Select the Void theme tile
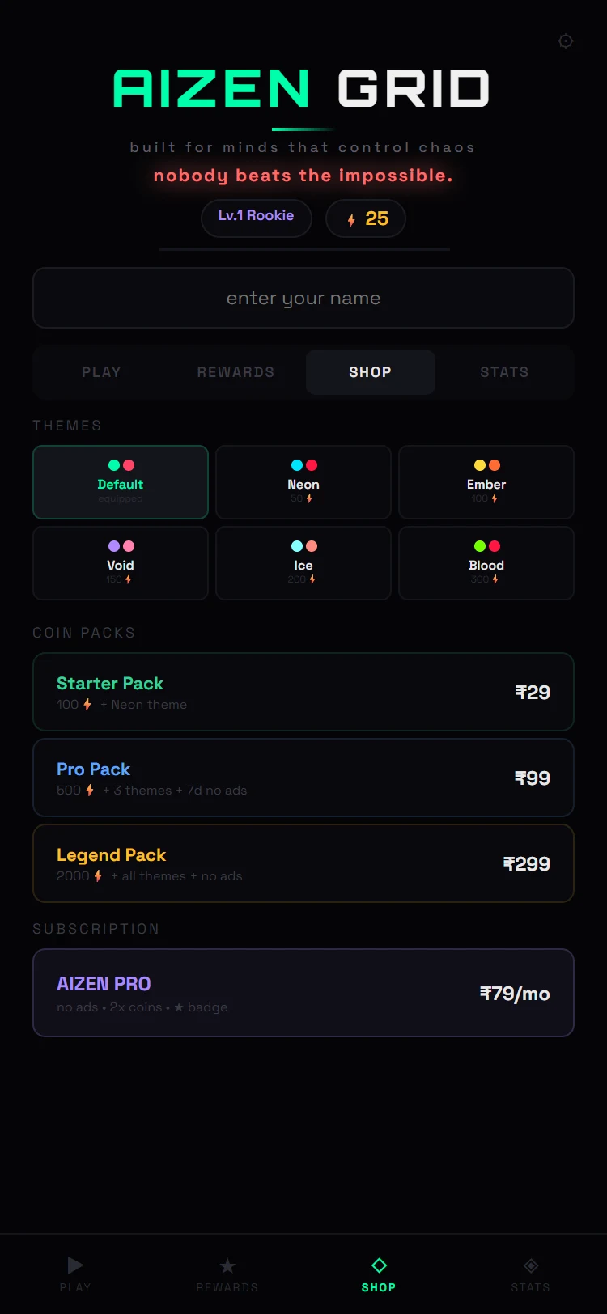Viewport: 607px width, 1314px height. click(x=121, y=563)
